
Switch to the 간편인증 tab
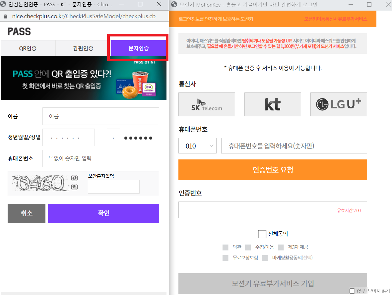tap(83, 48)
